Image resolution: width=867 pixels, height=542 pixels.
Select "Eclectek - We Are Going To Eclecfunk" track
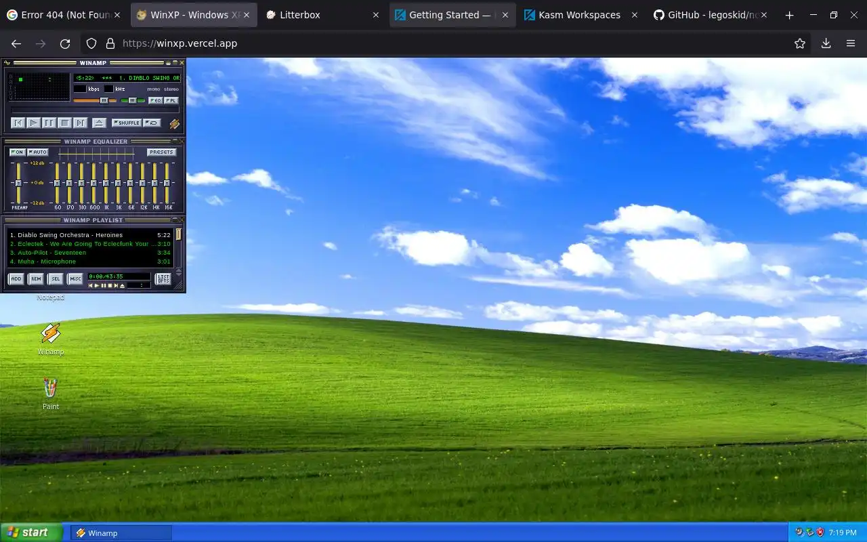90,244
